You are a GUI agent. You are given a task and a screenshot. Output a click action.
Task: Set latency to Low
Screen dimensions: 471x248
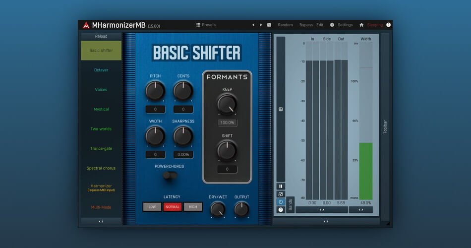[x=152, y=207]
